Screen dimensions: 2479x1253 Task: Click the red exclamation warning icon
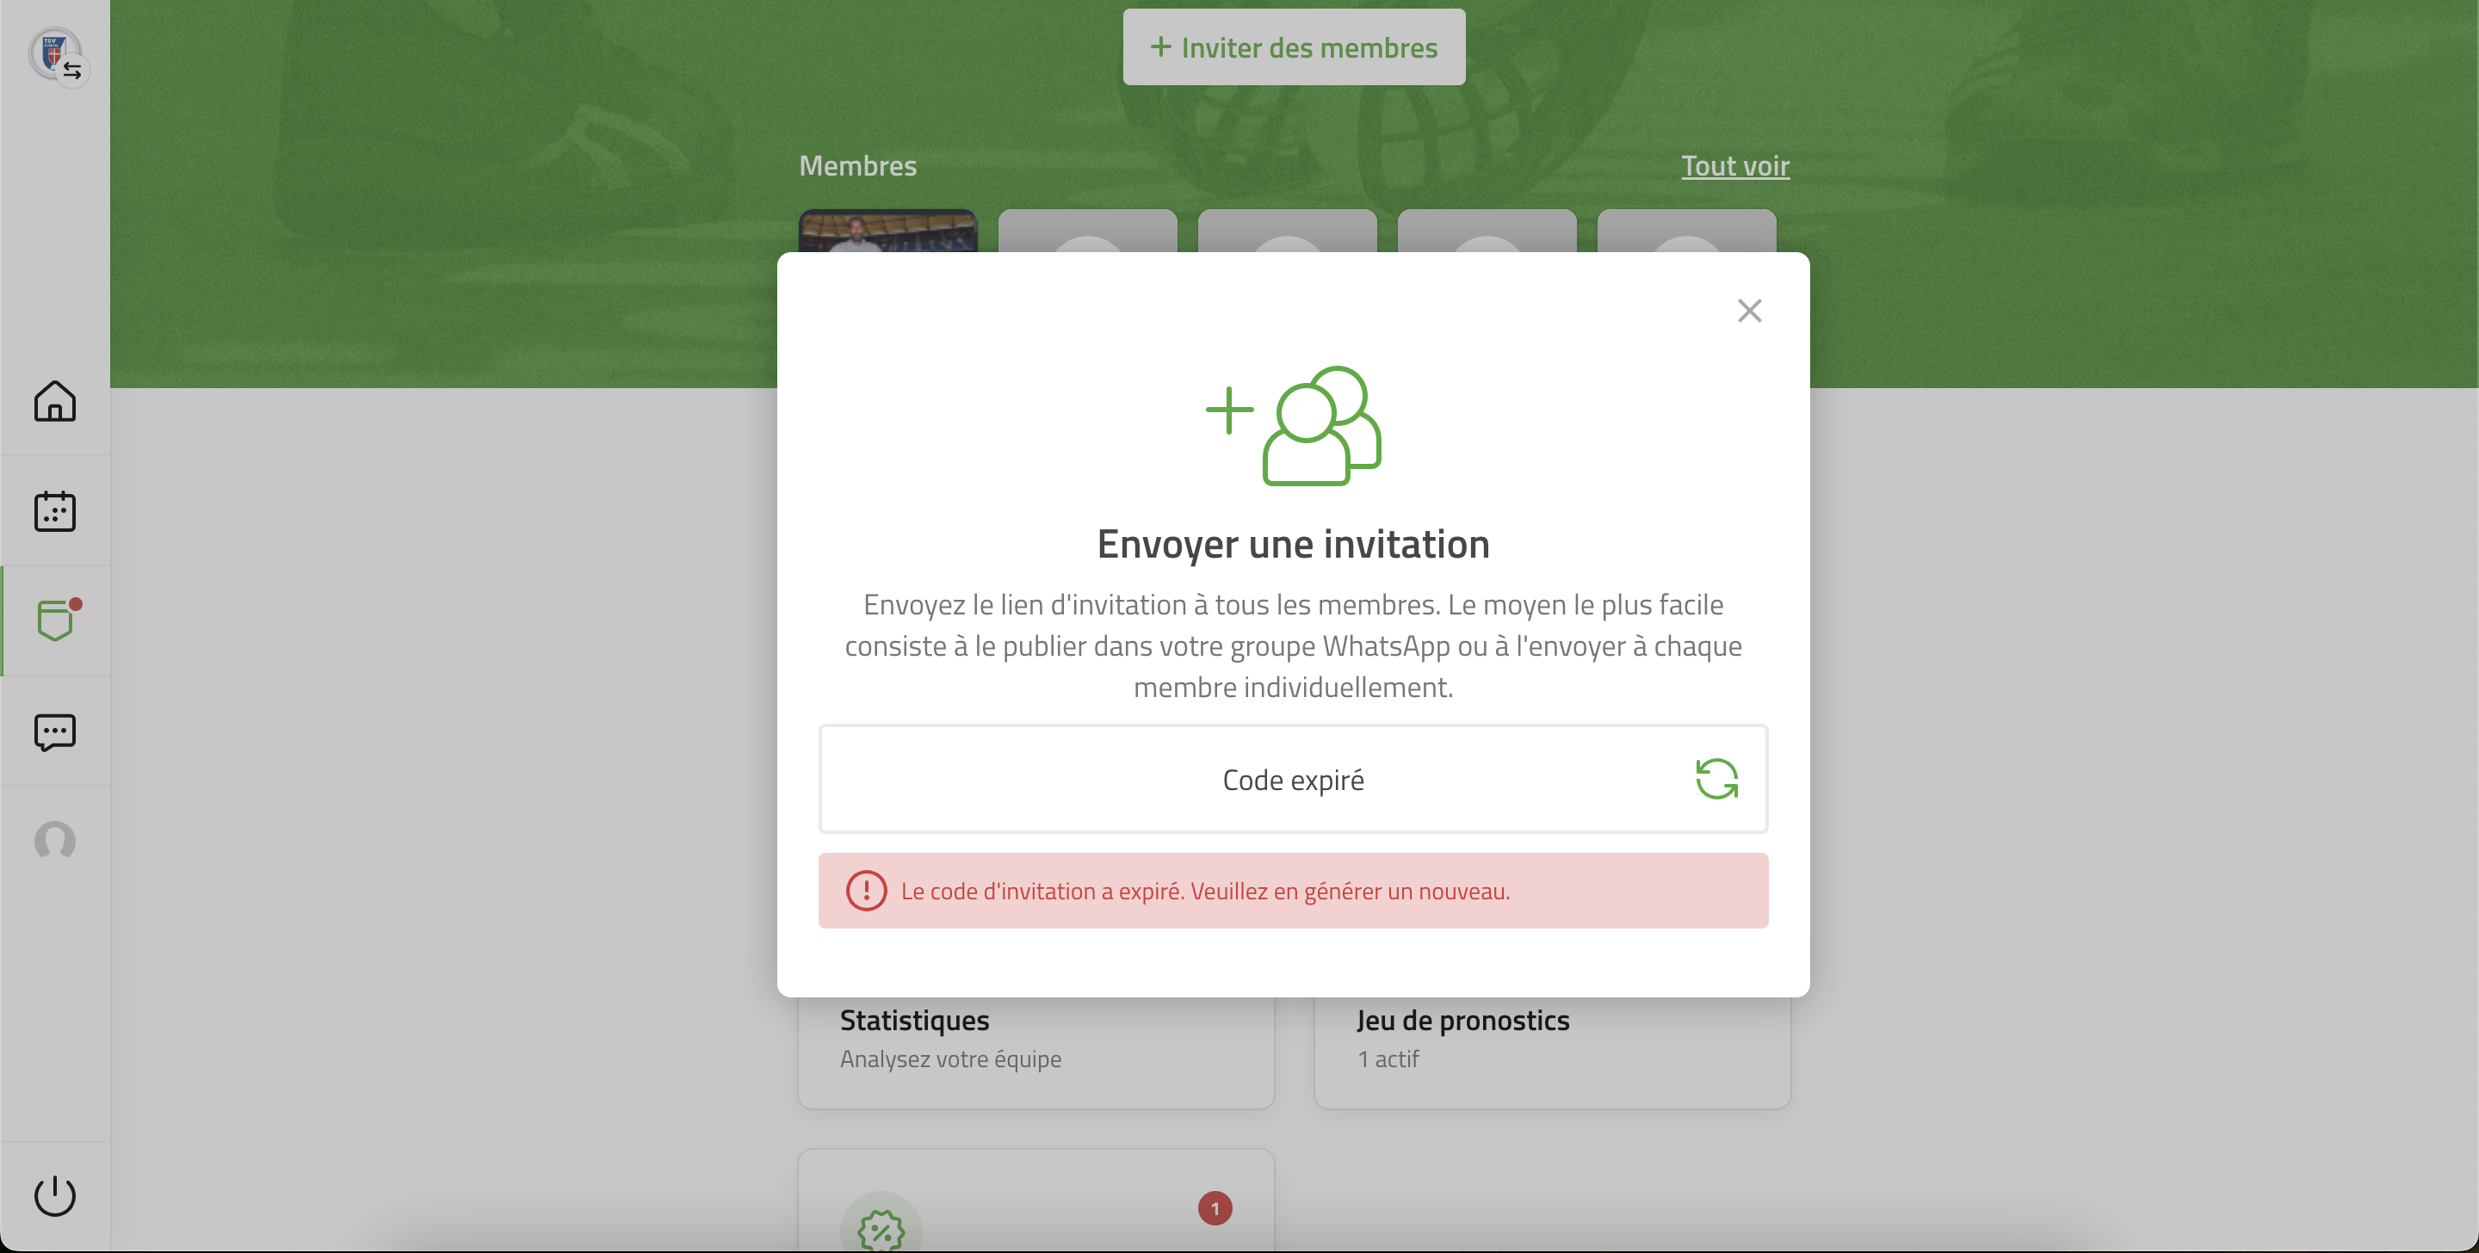point(866,890)
